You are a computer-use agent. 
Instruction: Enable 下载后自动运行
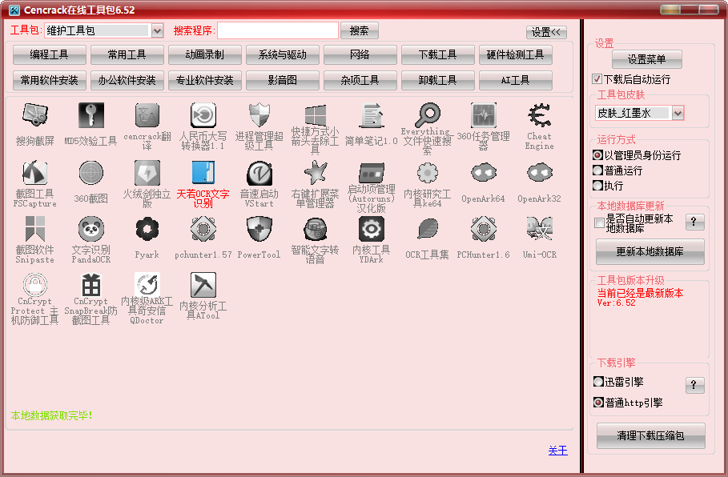[597, 78]
